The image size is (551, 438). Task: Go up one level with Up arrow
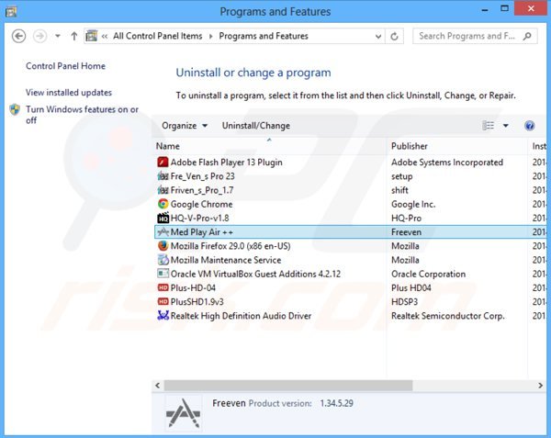click(x=73, y=36)
